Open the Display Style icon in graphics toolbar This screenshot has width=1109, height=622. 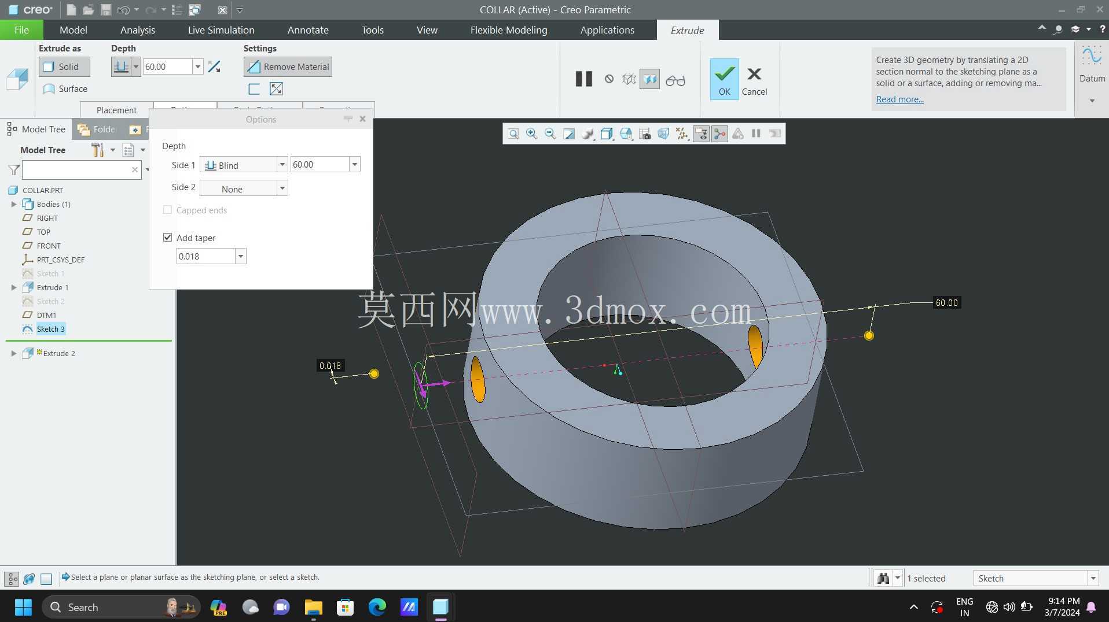pyautogui.click(x=606, y=134)
